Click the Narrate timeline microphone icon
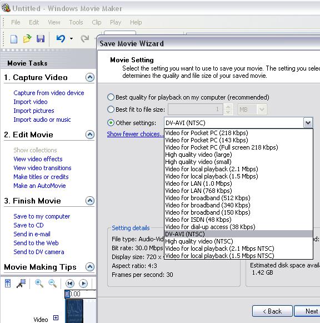 coord(21,284)
